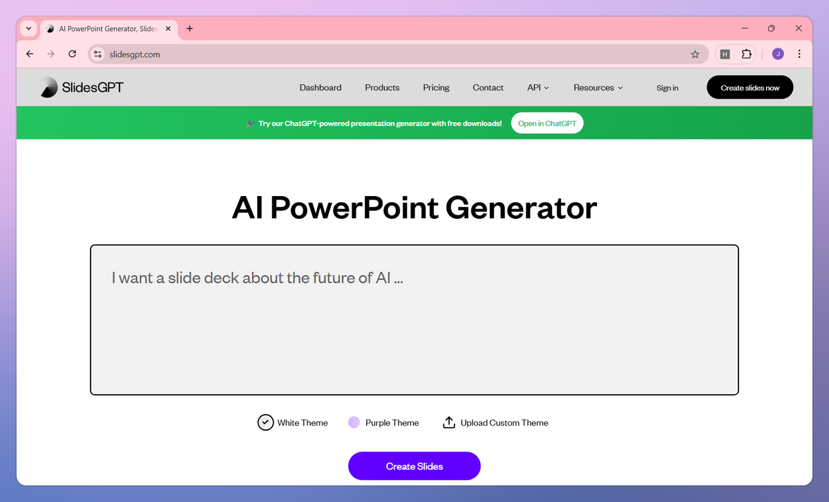Screen dimensions: 829x502
Task: Open the H extension icon
Action: 725,54
